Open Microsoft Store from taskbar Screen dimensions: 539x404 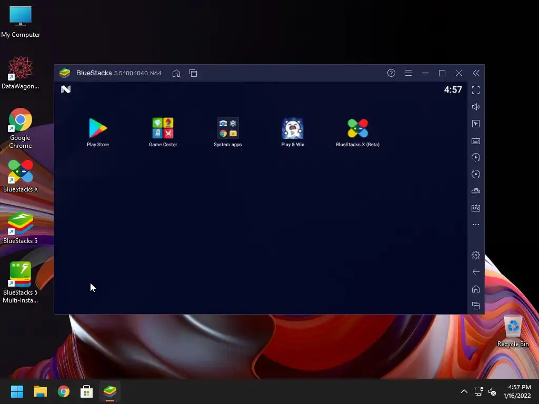pyautogui.click(x=87, y=391)
